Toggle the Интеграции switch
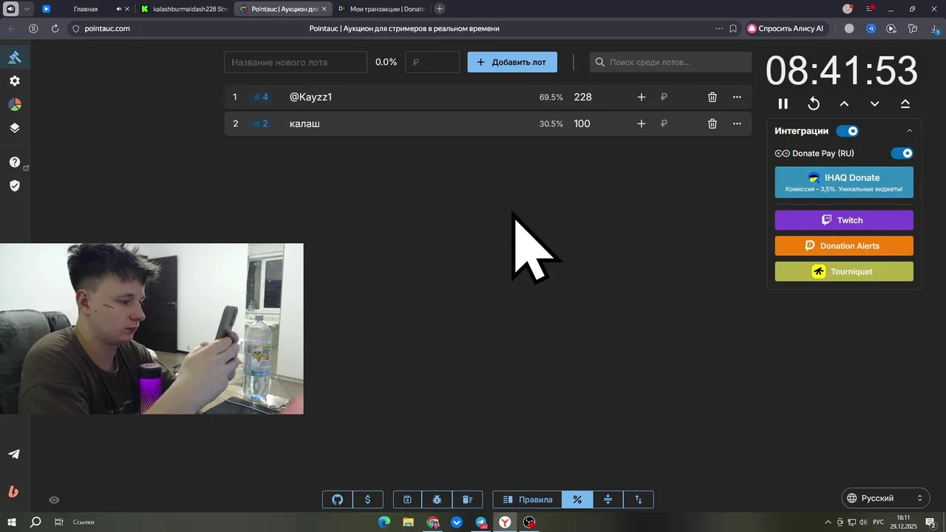946x532 pixels. coord(847,131)
